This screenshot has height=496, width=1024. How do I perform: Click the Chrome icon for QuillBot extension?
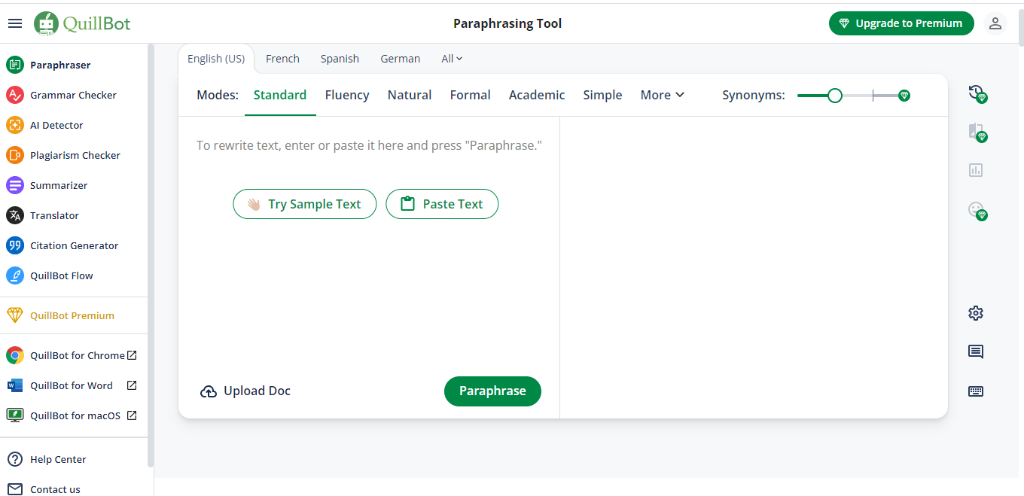[15, 355]
